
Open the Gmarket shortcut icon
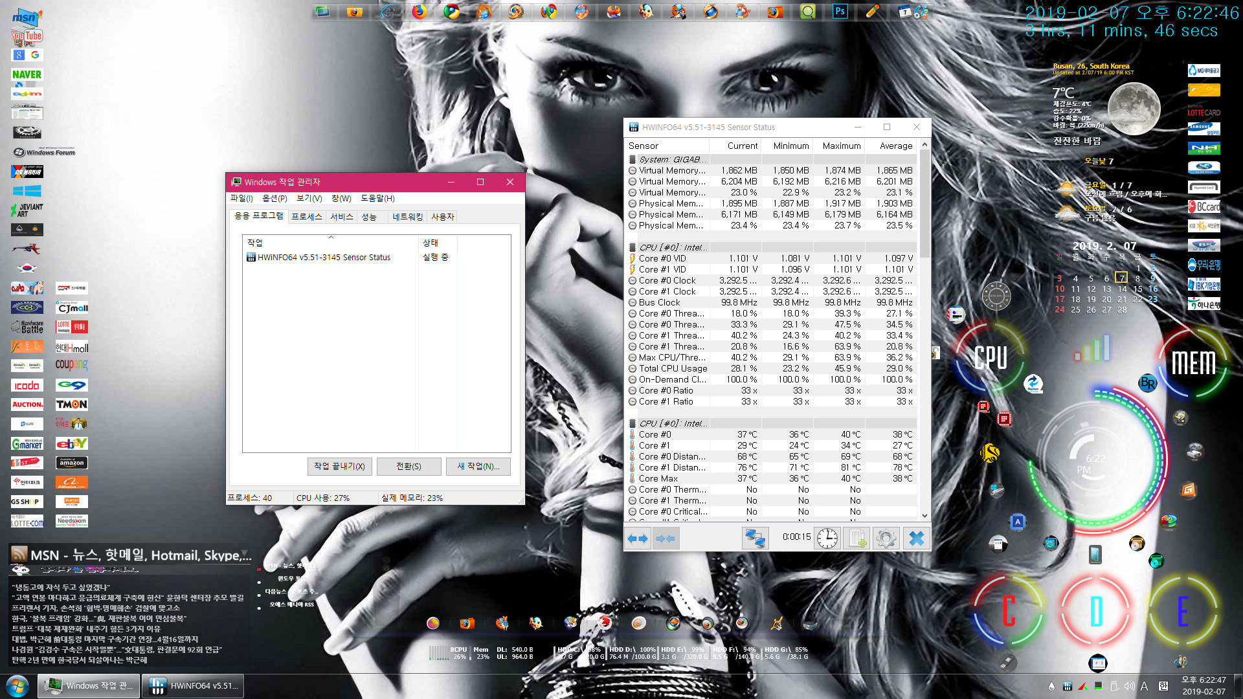[27, 443]
